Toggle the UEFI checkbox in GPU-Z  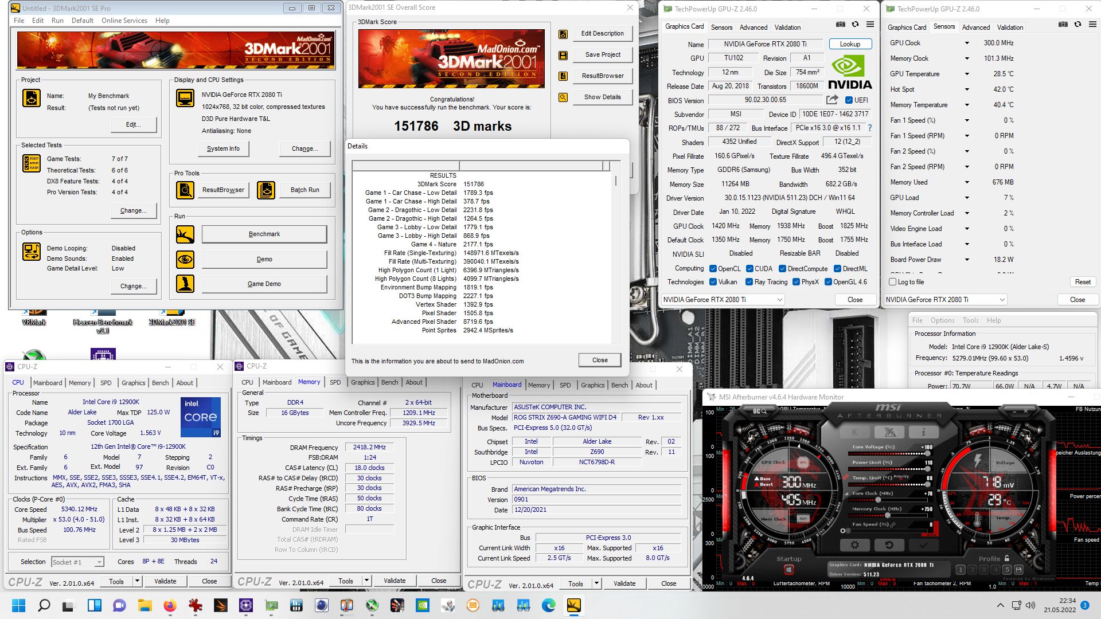tap(849, 100)
